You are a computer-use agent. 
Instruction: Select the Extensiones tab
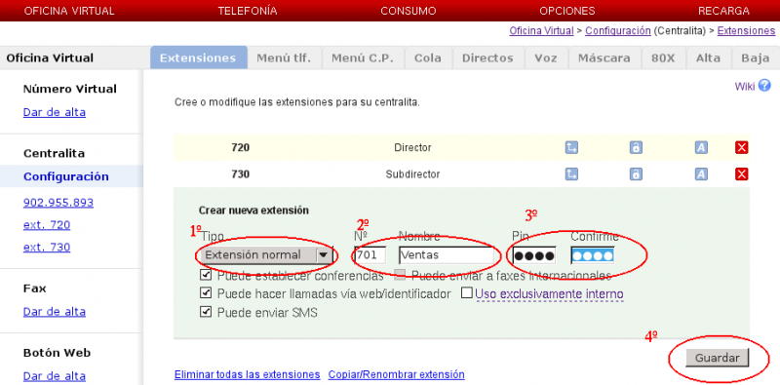pos(198,58)
